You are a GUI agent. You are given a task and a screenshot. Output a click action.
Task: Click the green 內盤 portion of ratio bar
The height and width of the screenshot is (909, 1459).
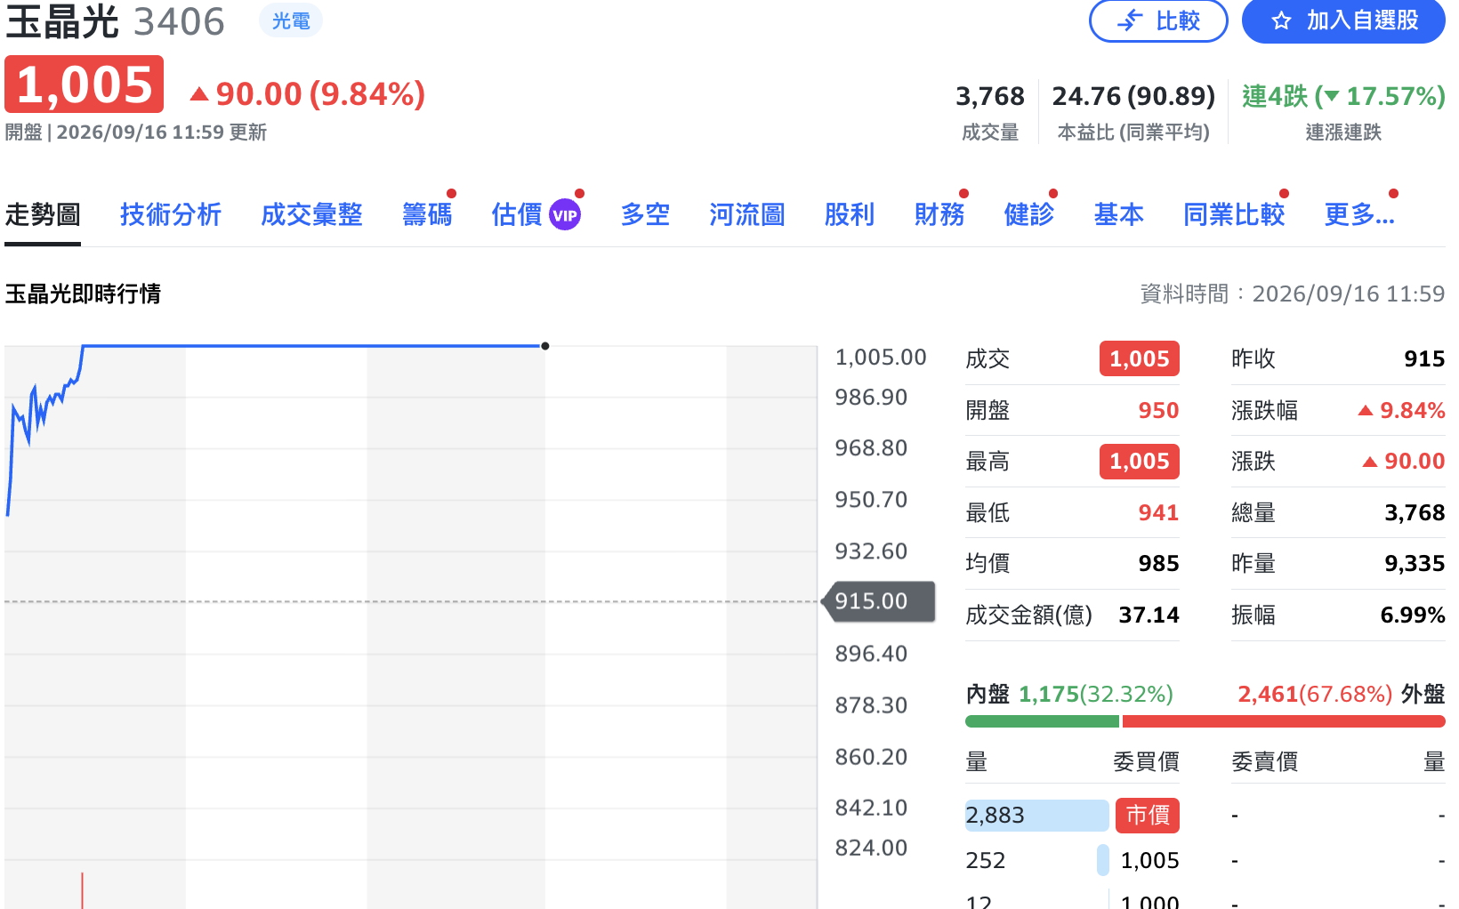point(1042,721)
